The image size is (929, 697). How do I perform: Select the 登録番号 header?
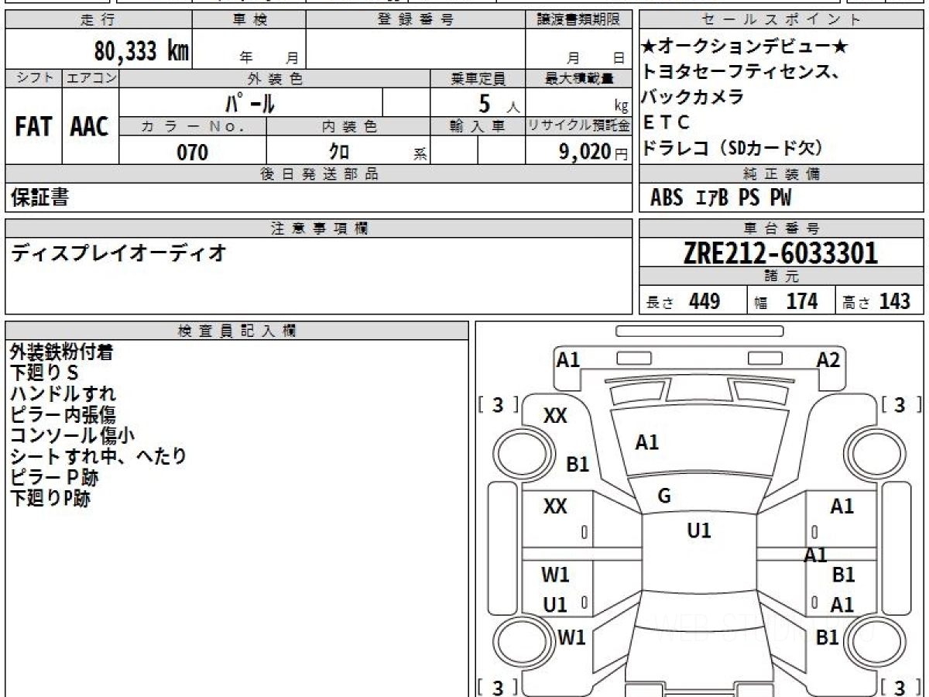coord(415,20)
